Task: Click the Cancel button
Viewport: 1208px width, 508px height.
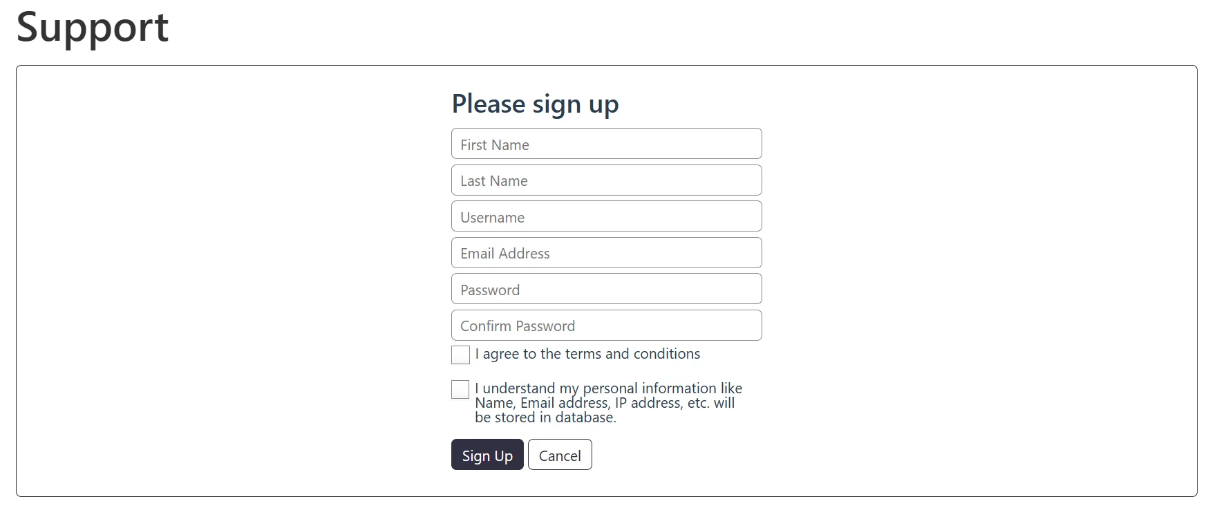Action: pyautogui.click(x=560, y=455)
